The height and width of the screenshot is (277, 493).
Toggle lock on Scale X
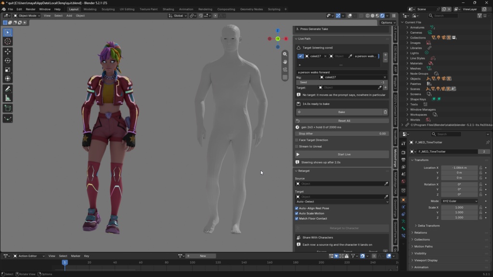[x=481, y=207]
